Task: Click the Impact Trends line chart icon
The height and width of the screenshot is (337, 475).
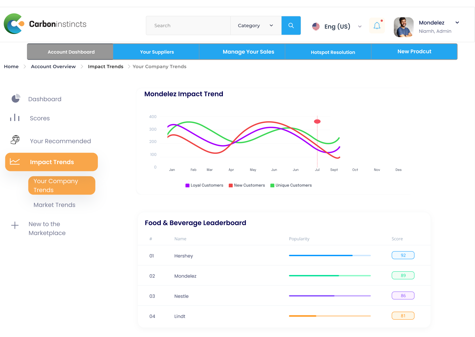Action: pos(15,161)
